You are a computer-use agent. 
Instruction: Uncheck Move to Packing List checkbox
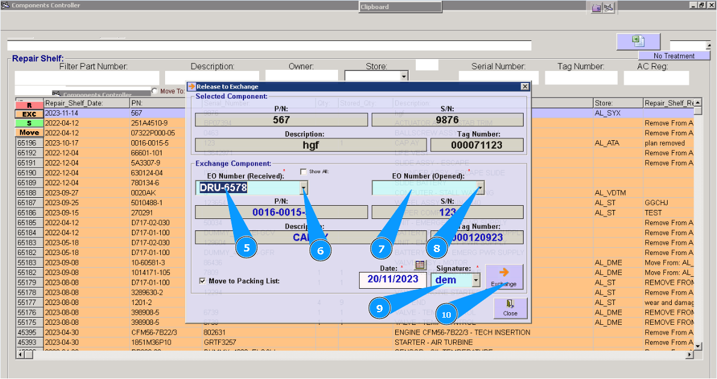(x=202, y=281)
